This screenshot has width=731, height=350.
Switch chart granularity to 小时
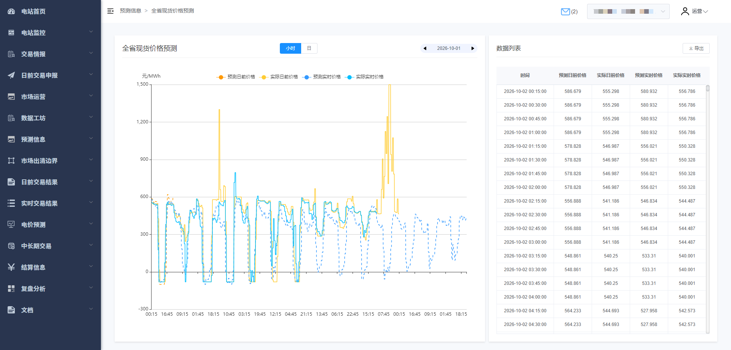pos(290,48)
